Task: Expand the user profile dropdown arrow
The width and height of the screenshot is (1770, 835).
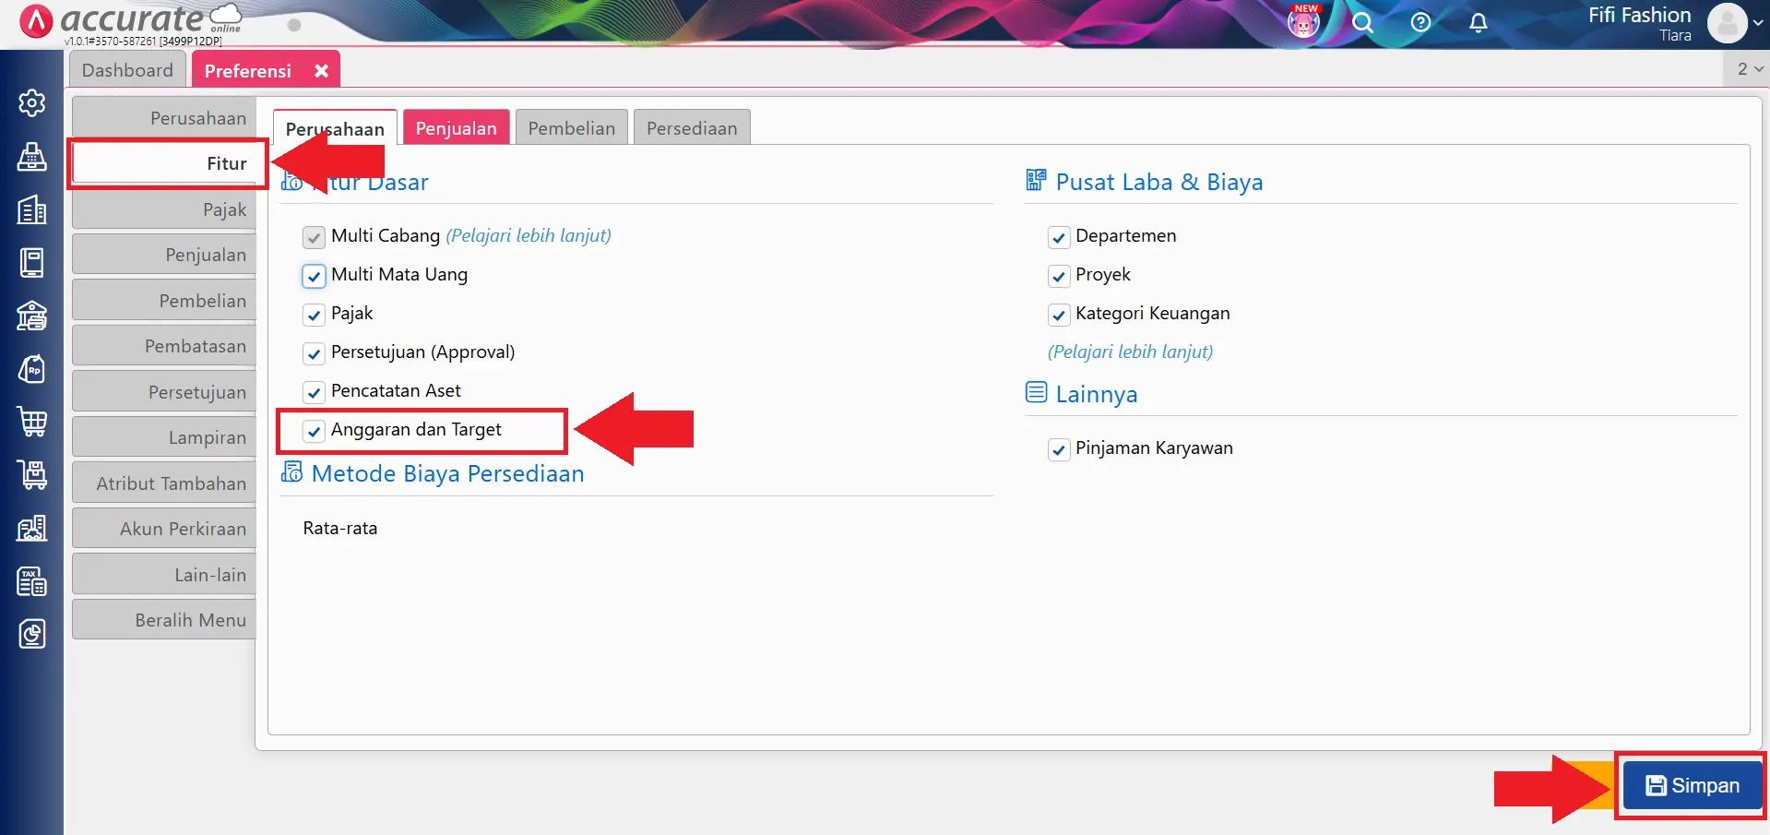Action: tap(1758, 24)
